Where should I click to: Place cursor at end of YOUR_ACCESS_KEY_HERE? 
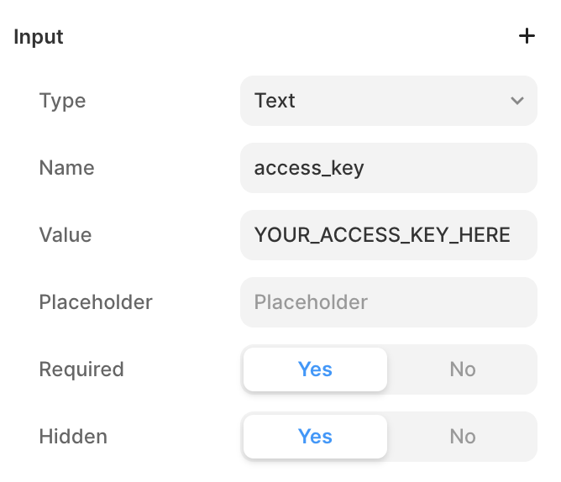(x=511, y=235)
